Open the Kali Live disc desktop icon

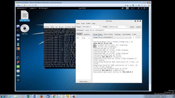point(25,29)
